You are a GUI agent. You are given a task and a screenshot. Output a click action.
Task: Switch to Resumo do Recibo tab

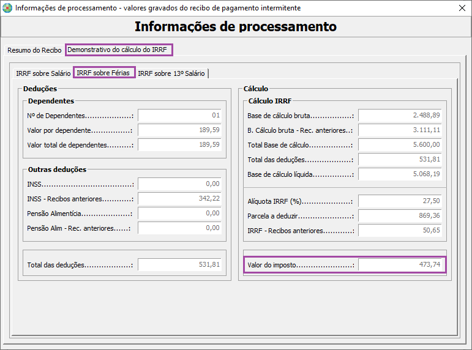pos(34,50)
